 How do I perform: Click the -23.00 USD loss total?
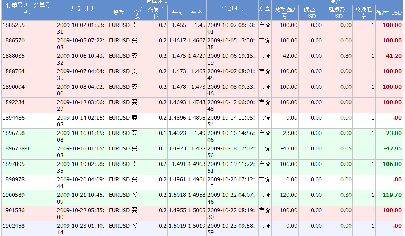pos(393,133)
